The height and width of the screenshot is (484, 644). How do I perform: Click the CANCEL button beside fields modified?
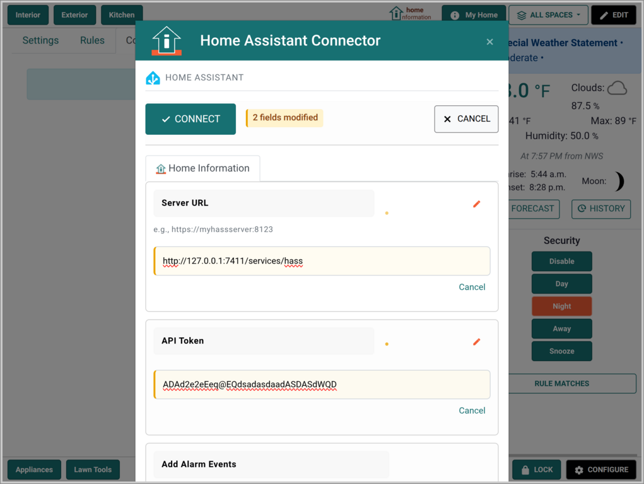pyautogui.click(x=466, y=119)
